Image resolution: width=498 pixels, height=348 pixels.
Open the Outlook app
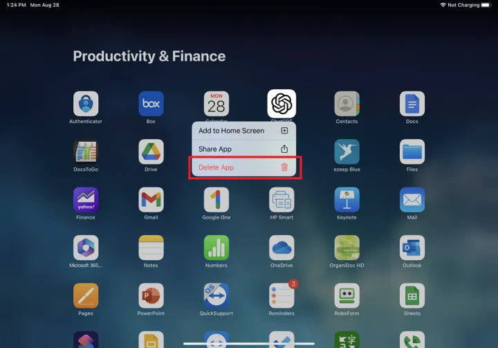[x=412, y=248]
